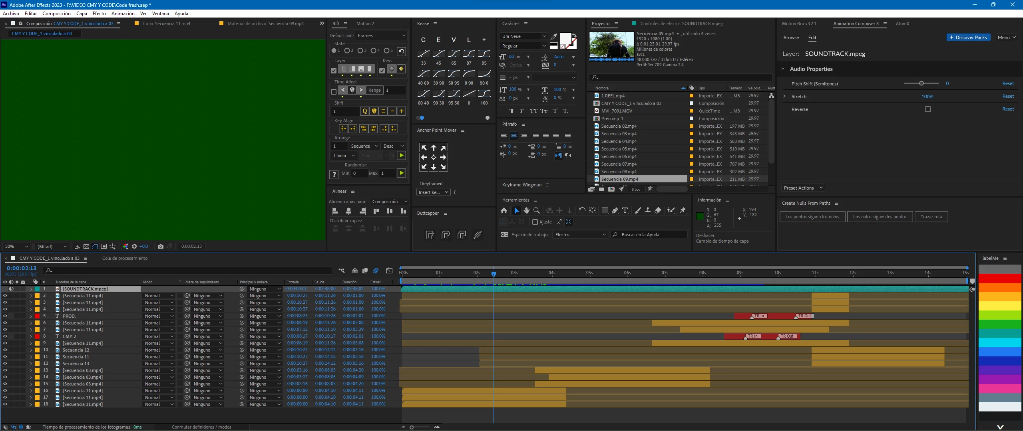Pick the Eraser tool
This screenshot has width=1023, height=431.
point(658,210)
